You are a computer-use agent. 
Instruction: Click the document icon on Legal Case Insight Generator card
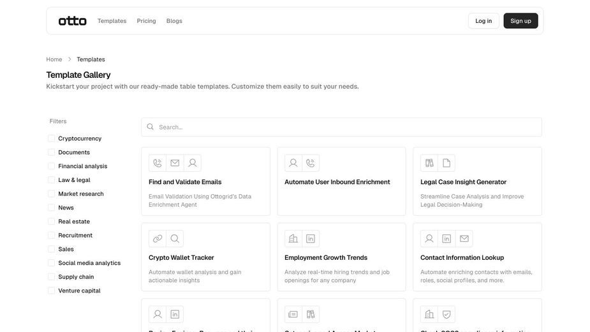click(446, 163)
